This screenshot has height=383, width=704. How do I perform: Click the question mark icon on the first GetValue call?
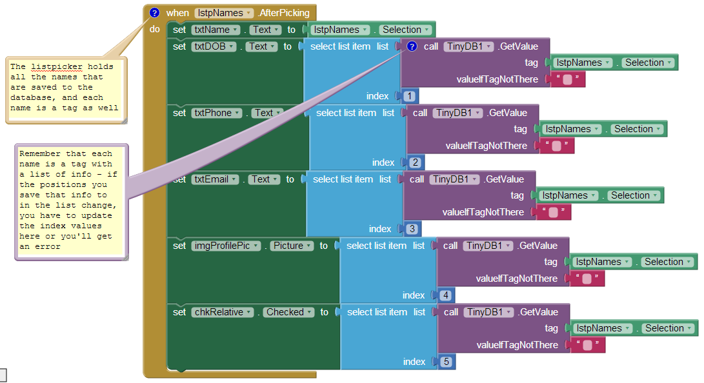(x=411, y=46)
